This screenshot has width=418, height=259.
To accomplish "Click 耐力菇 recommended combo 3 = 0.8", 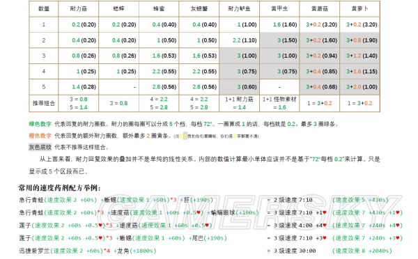I will click(x=78, y=100).
